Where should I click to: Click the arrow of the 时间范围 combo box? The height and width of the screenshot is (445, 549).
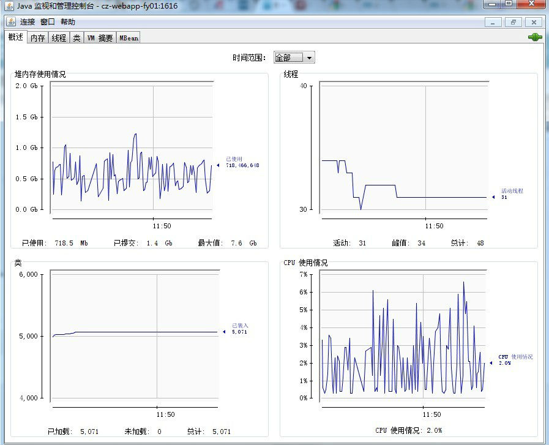click(310, 58)
